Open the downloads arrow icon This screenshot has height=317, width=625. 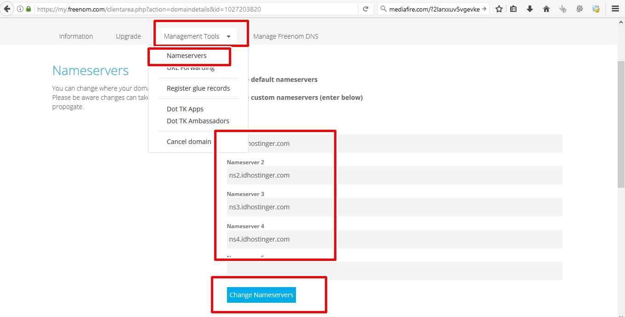tap(530, 9)
